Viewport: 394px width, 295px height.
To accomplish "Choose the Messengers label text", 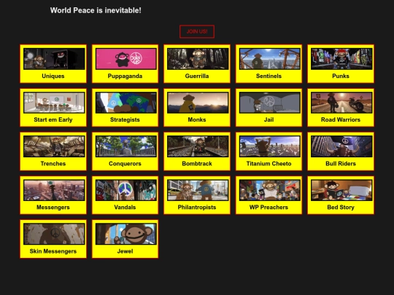I will (x=53, y=207).
